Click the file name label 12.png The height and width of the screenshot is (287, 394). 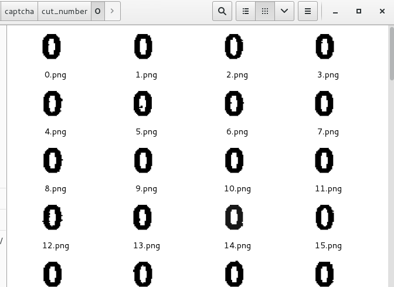coord(56,246)
